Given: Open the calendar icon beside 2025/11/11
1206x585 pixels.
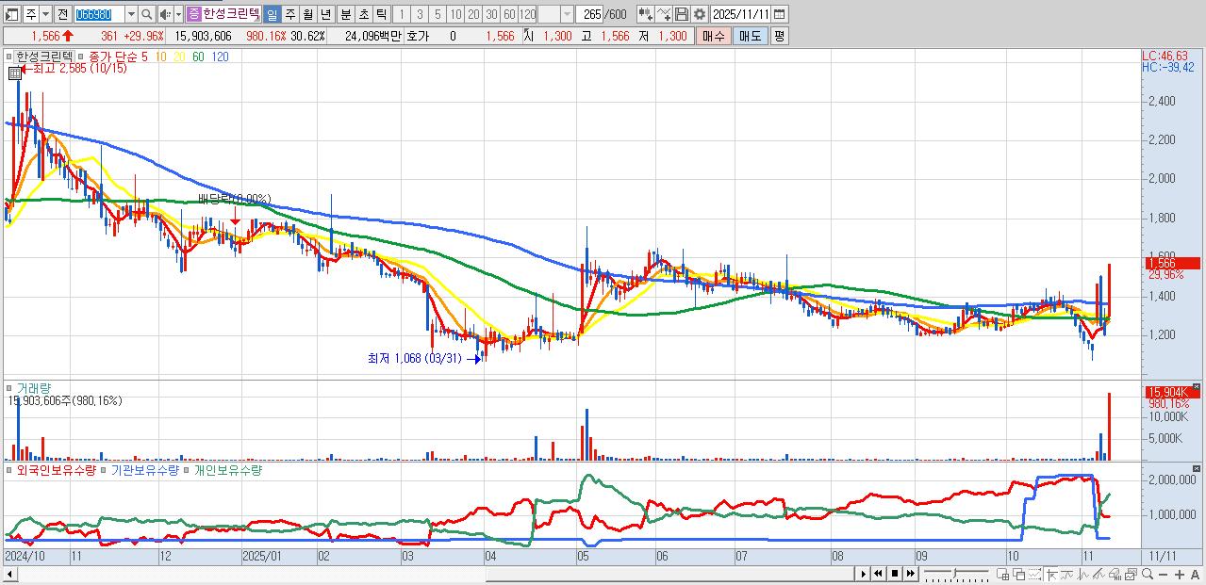Looking at the screenshot, I should (779, 14).
